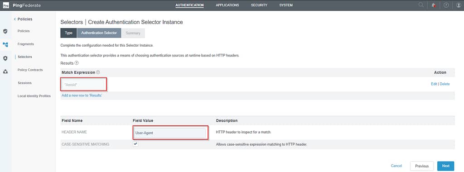This screenshot has width=464, height=172.
Task: Open Sessions in the sidebar
Action: point(24,83)
